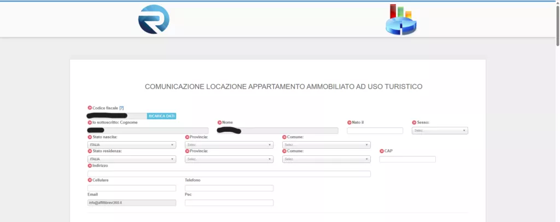Click the RICARICA DATI button
Viewport: 560px width, 222px height.
tap(161, 116)
